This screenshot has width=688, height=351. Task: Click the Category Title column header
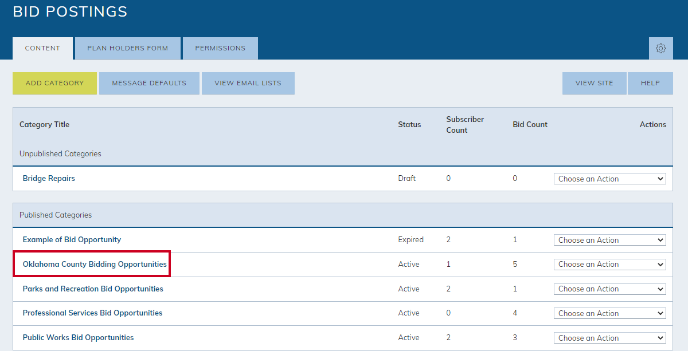coord(44,125)
